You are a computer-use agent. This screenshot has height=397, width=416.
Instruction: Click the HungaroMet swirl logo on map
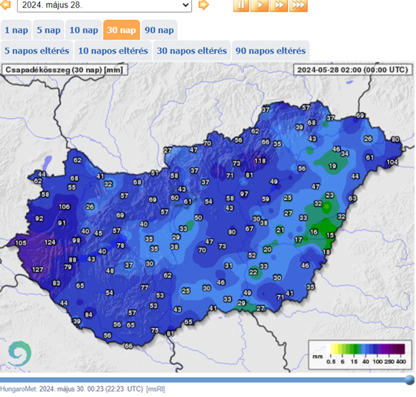[x=19, y=353]
